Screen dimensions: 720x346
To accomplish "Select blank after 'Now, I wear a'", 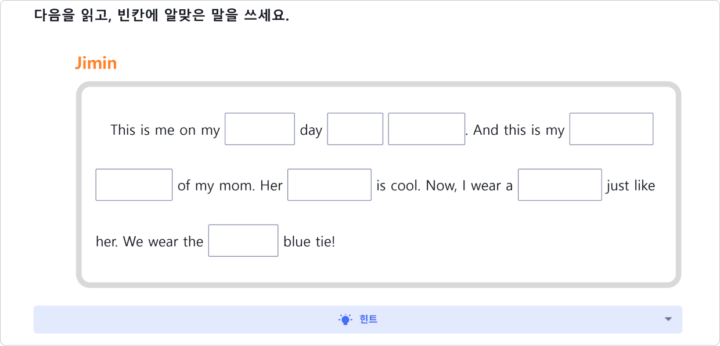I will pyautogui.click(x=560, y=185).
